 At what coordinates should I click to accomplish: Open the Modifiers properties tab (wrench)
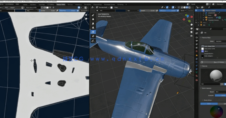click(x=197, y=59)
